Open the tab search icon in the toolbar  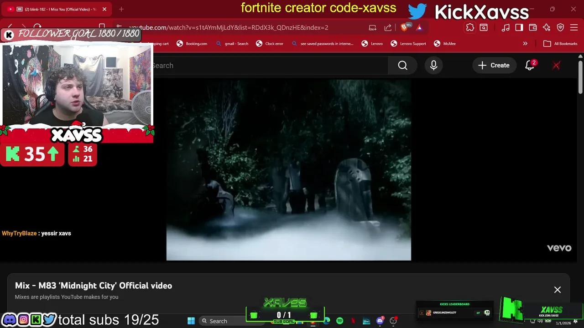pyautogui.click(x=484, y=28)
